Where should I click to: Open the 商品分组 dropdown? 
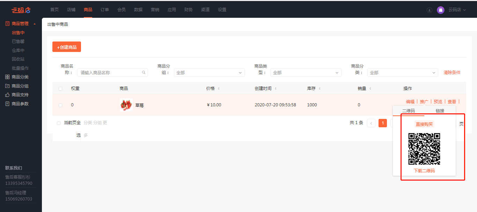[x=209, y=73]
